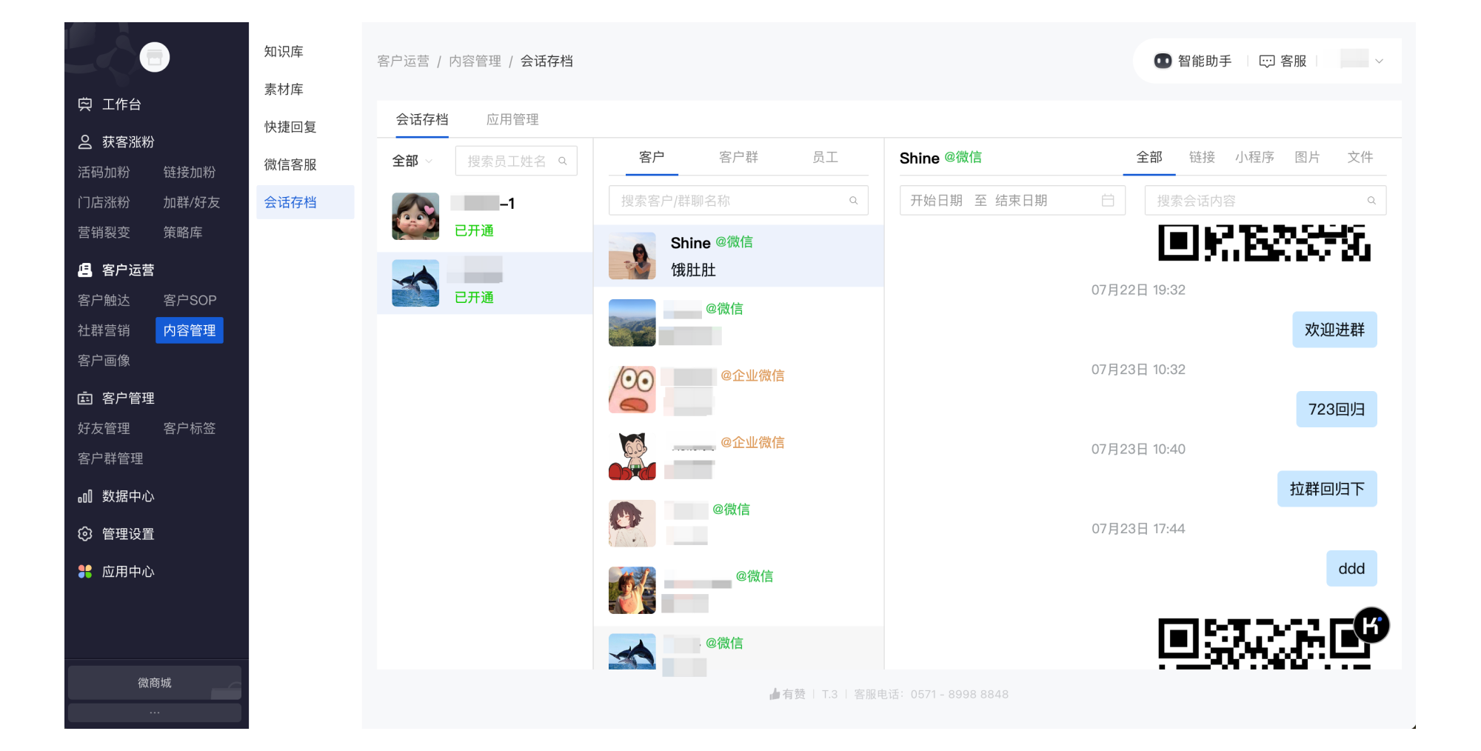This screenshot has width=1481, height=751.
Task: Click the floating K assistant badge
Action: click(1371, 626)
